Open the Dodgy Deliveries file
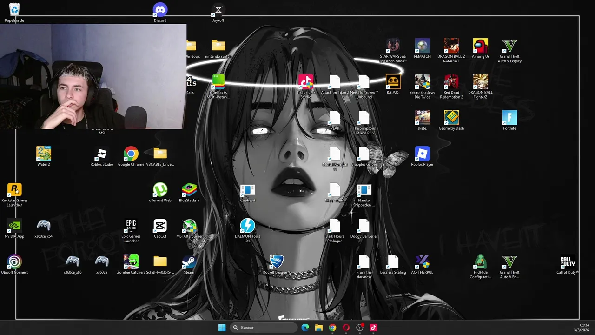Viewport: 595px width, 335px height. pos(364,229)
